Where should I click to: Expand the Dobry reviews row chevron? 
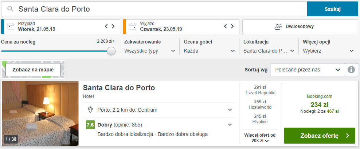click(x=230, y=125)
